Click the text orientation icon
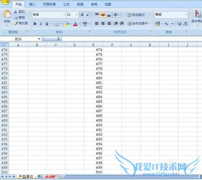The width and height of the screenshot is (202, 180). (x=116, y=15)
